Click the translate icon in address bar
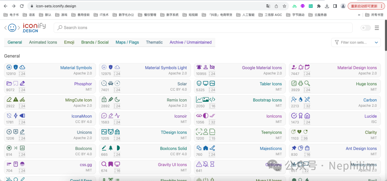The height and width of the screenshot is (181, 387). click(268, 6)
